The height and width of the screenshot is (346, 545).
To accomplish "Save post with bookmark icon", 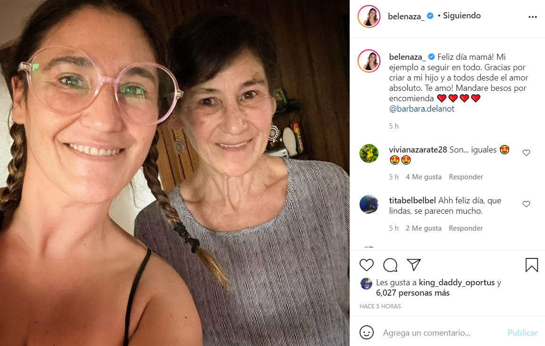I will point(532,265).
